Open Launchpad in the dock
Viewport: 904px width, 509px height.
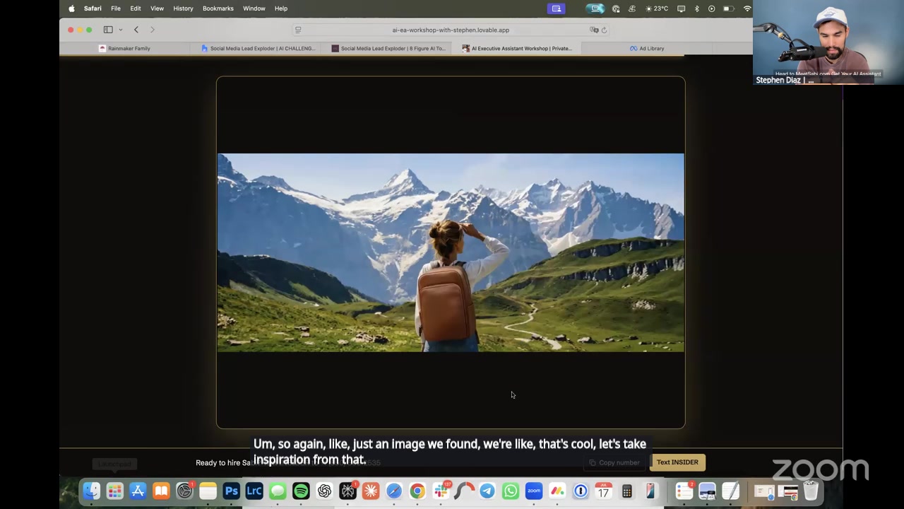114,491
